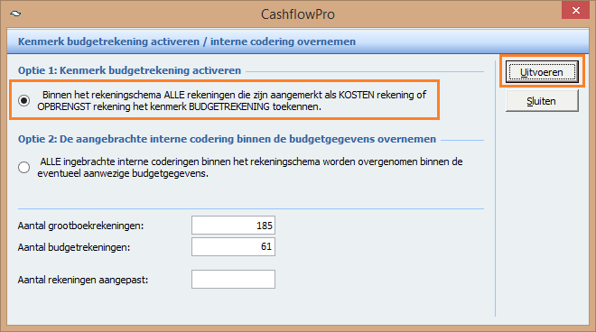Click the 'Aantal grootboekrekeningen:' label

point(80,226)
